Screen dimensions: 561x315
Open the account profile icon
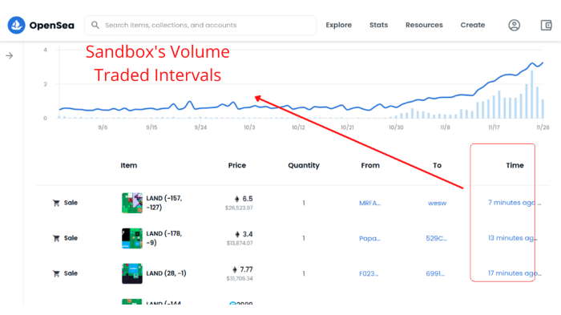tap(515, 25)
